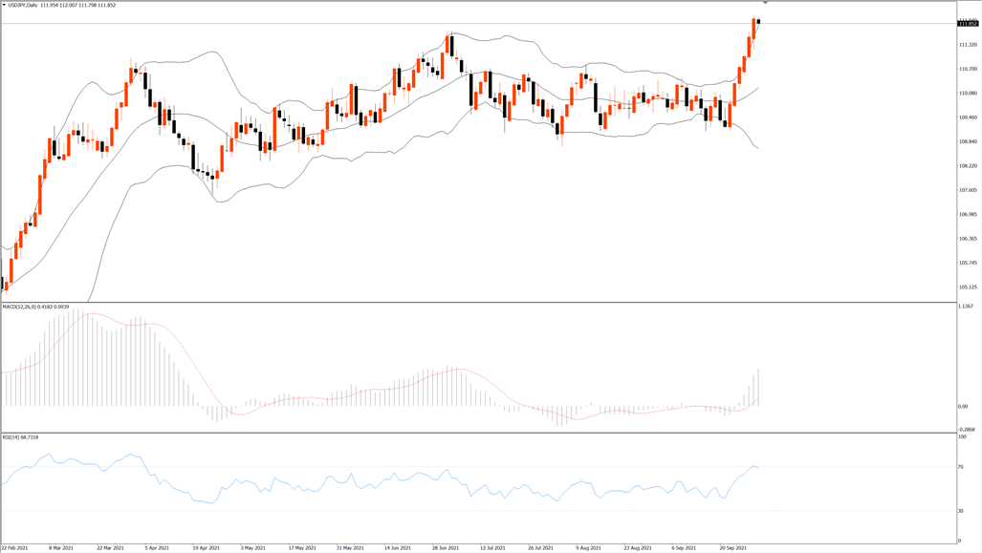
Task: Click the 20 Sep 2021 date label
Action: [x=732, y=548]
